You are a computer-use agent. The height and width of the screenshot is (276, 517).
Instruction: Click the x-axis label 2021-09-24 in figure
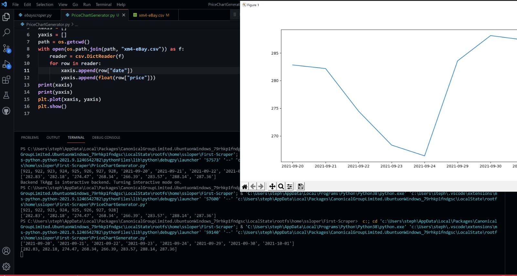click(424, 166)
